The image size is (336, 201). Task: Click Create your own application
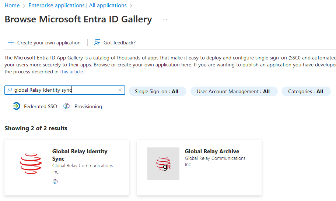(x=49, y=43)
